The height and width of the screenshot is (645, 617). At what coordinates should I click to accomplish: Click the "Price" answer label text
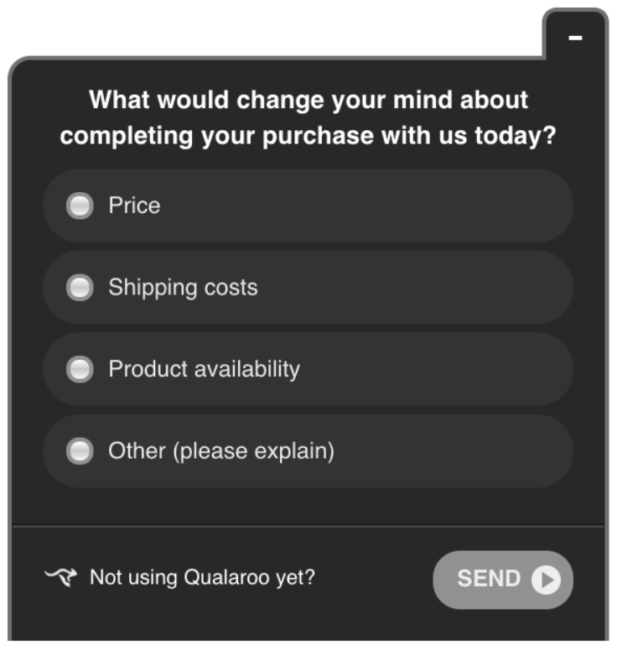click(134, 205)
